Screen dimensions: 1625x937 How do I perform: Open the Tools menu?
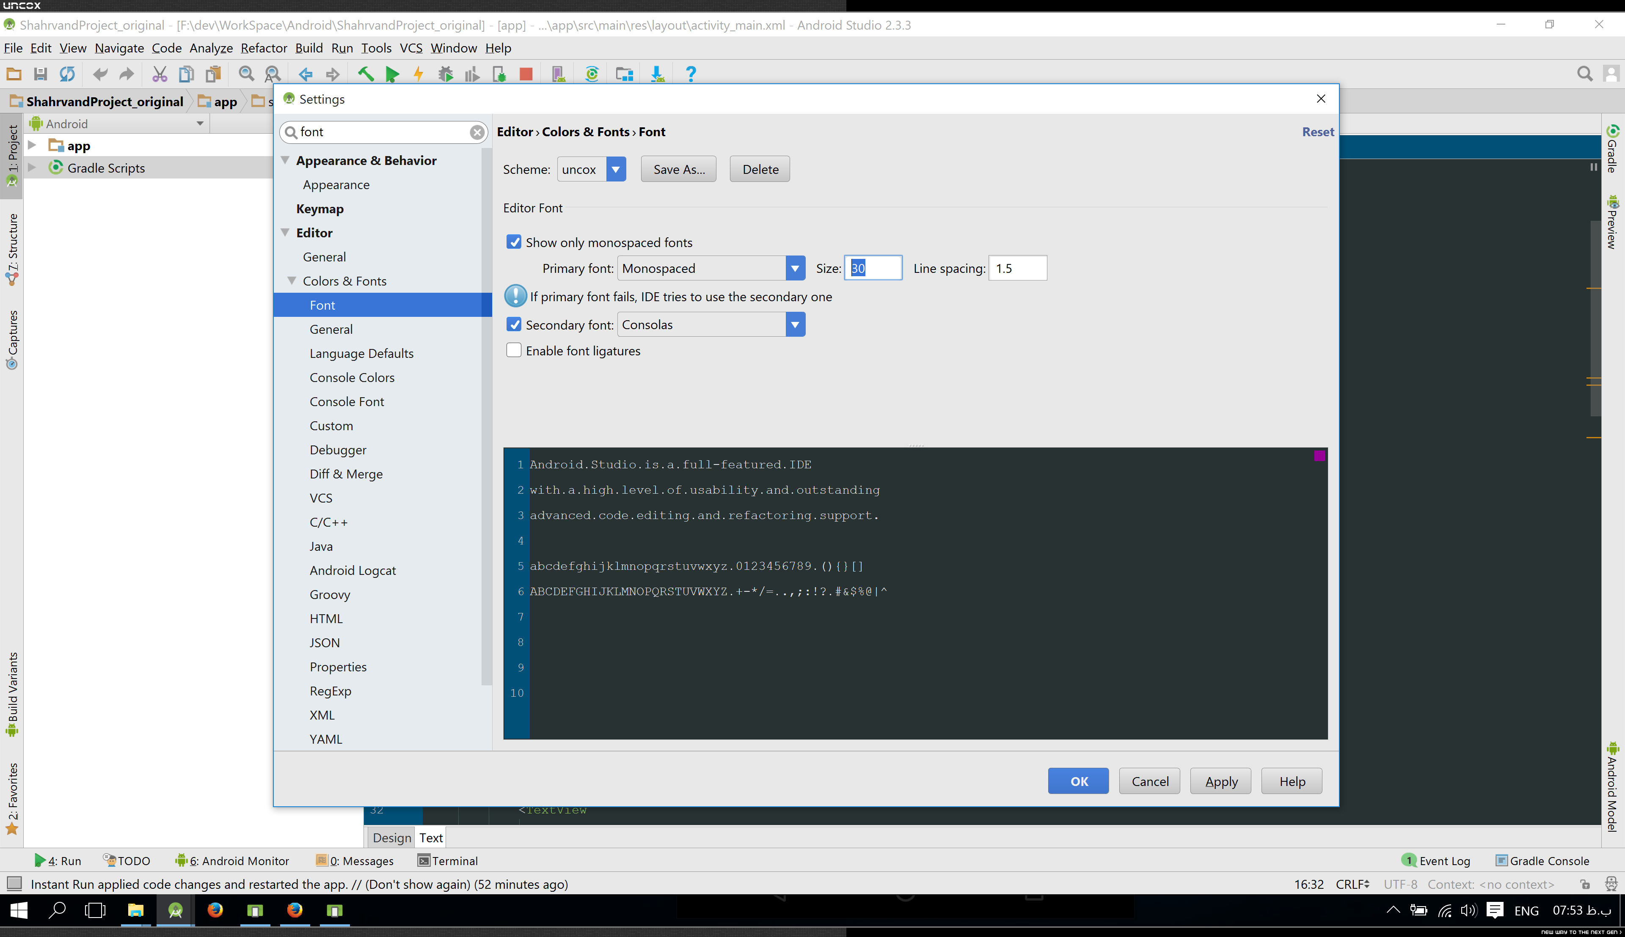376,48
